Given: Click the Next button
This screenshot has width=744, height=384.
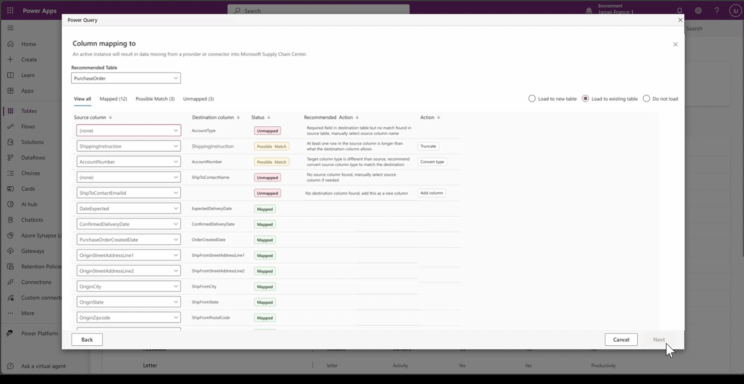Looking at the screenshot, I should (659, 339).
